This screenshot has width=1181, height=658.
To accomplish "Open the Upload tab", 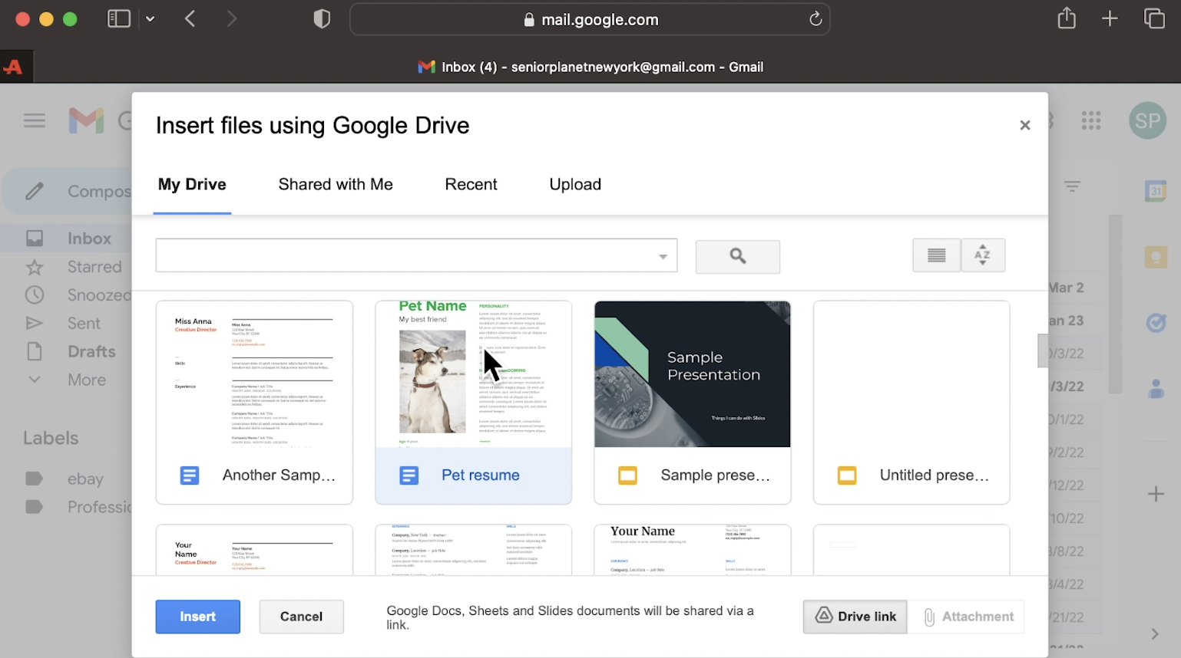I will [574, 184].
